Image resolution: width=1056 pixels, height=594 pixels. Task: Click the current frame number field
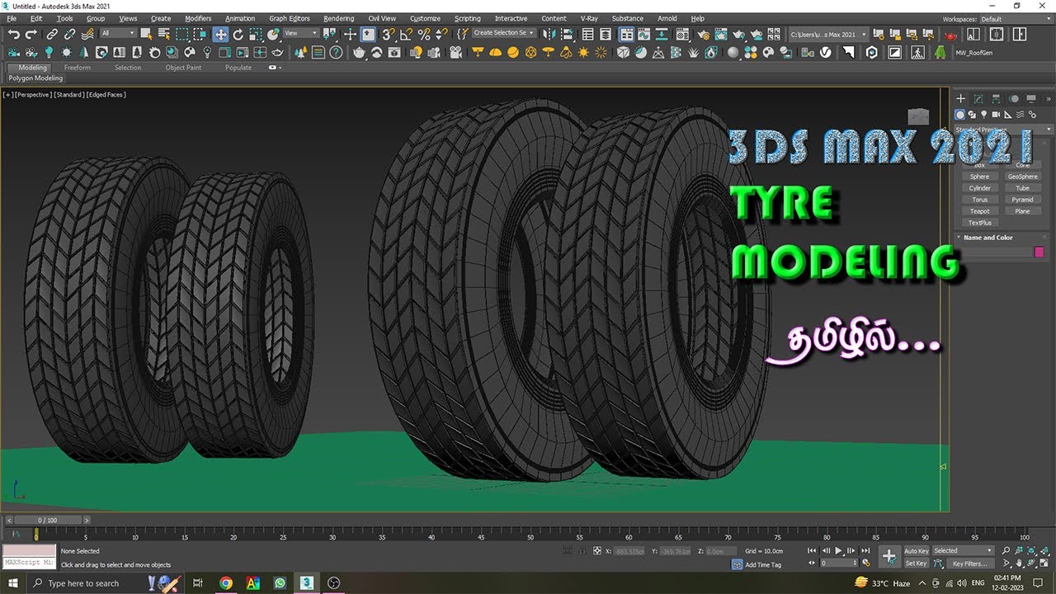(837, 563)
